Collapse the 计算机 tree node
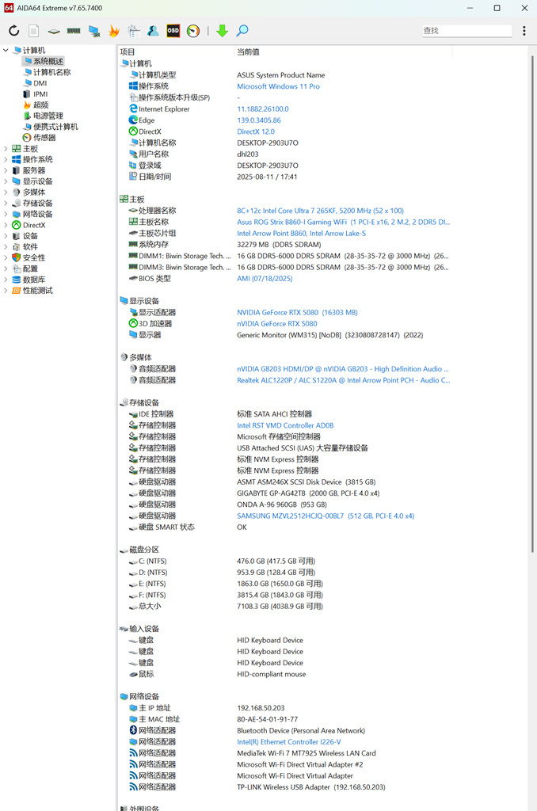The width and height of the screenshot is (537, 811). coord(6,50)
